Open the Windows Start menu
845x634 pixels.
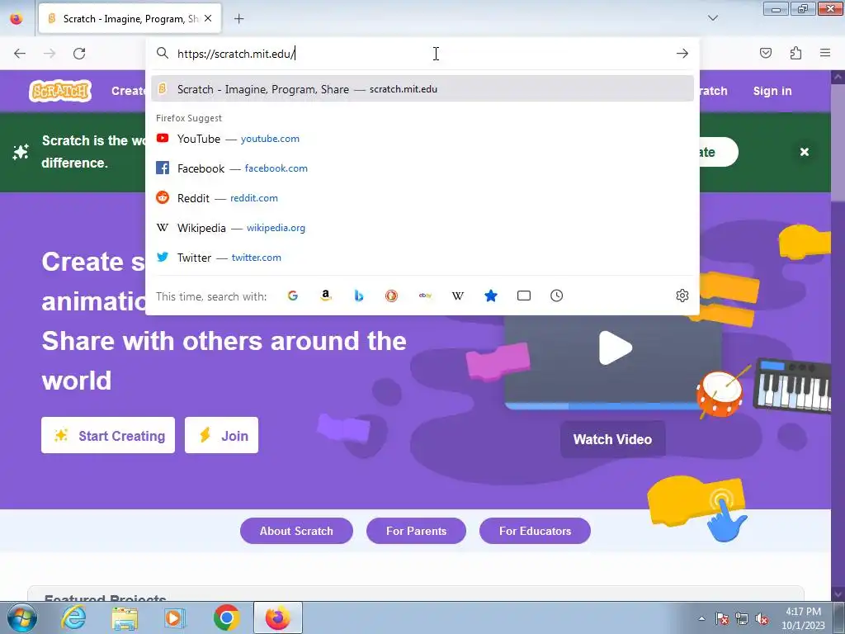coord(21,617)
